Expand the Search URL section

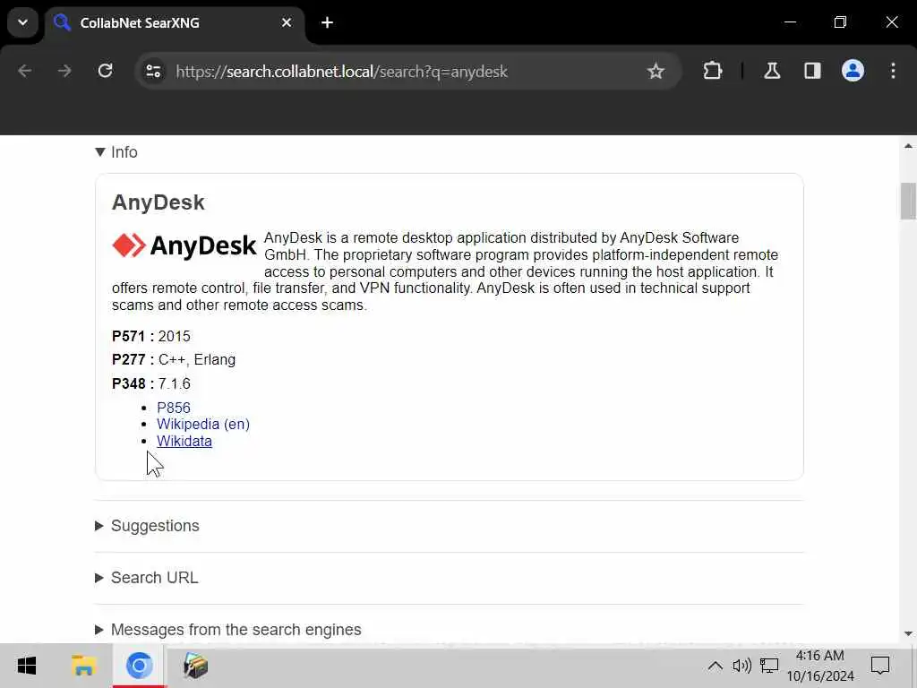(146, 578)
